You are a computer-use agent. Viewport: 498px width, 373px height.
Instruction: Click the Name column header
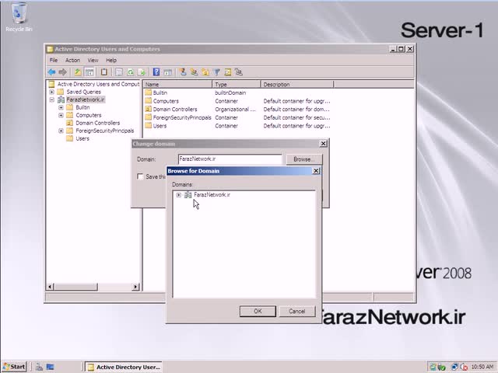tap(178, 85)
